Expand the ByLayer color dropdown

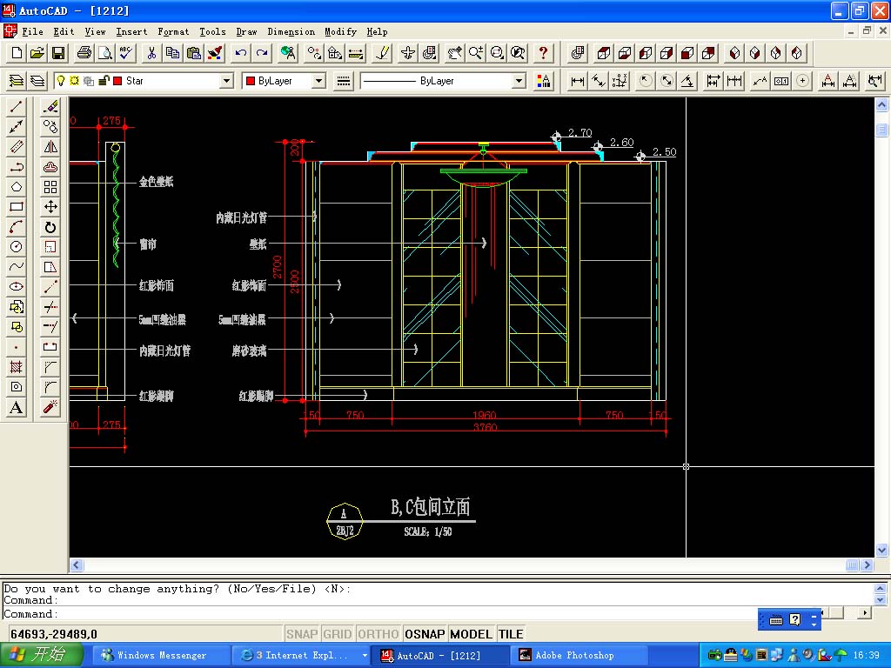point(318,81)
